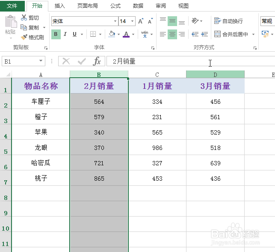Select column D header

[x=215, y=74]
